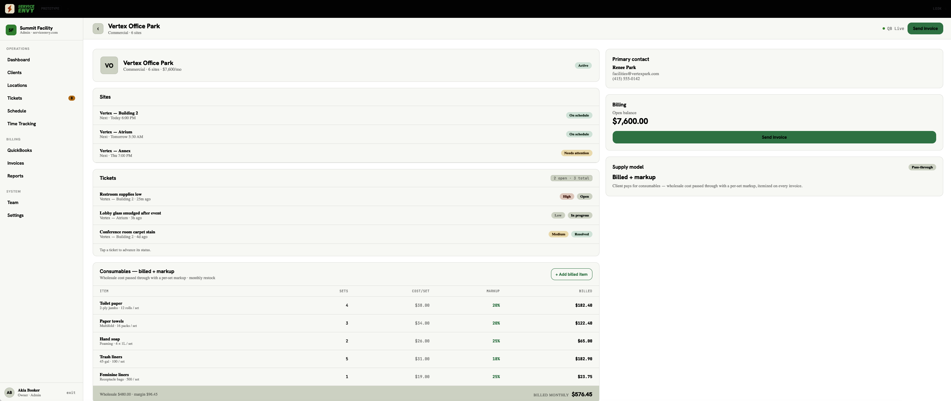Open Schedule in the sidebar
The height and width of the screenshot is (401, 951).
pos(41,111)
